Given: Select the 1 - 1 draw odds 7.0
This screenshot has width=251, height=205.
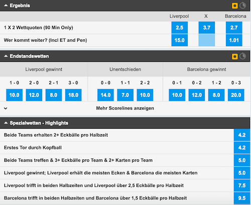Looking at the screenshot, I should (125, 95).
